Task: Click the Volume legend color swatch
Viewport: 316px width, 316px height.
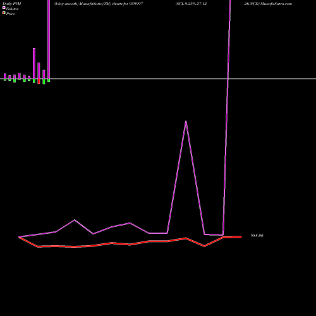Action: coord(4,8)
